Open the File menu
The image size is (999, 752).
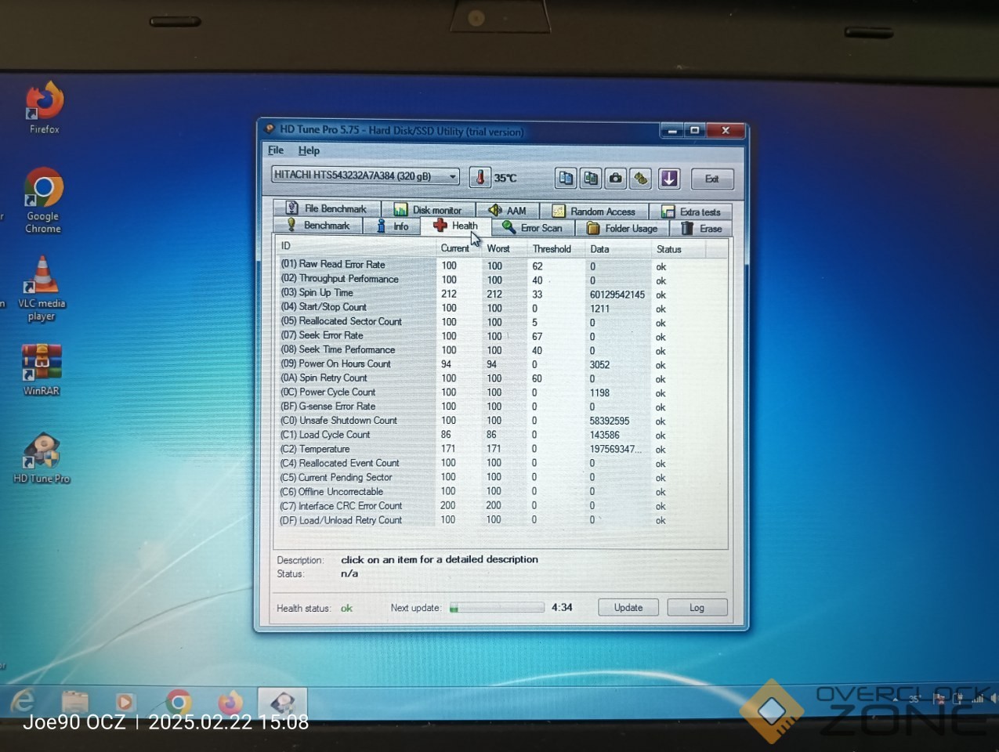coord(276,150)
